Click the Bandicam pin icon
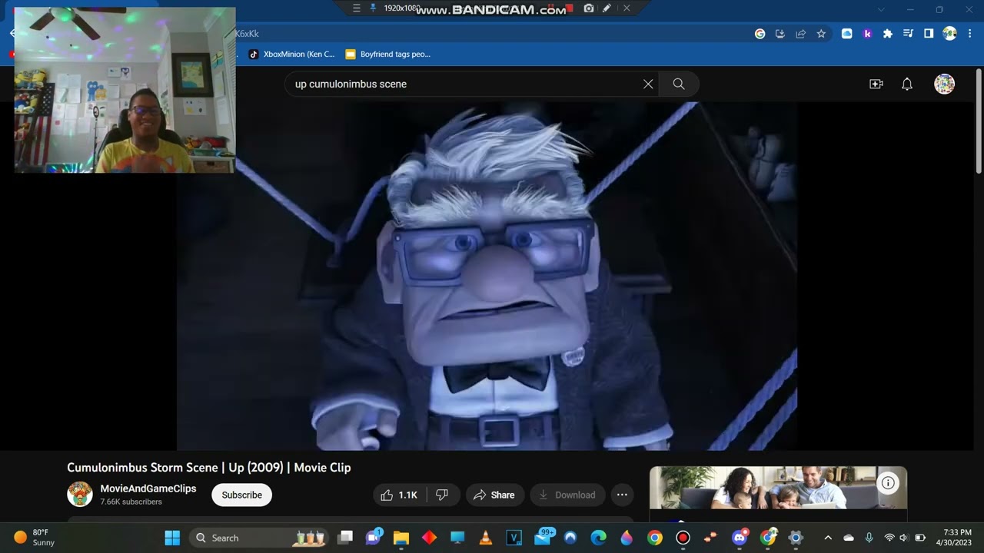The image size is (984, 553). (x=373, y=8)
